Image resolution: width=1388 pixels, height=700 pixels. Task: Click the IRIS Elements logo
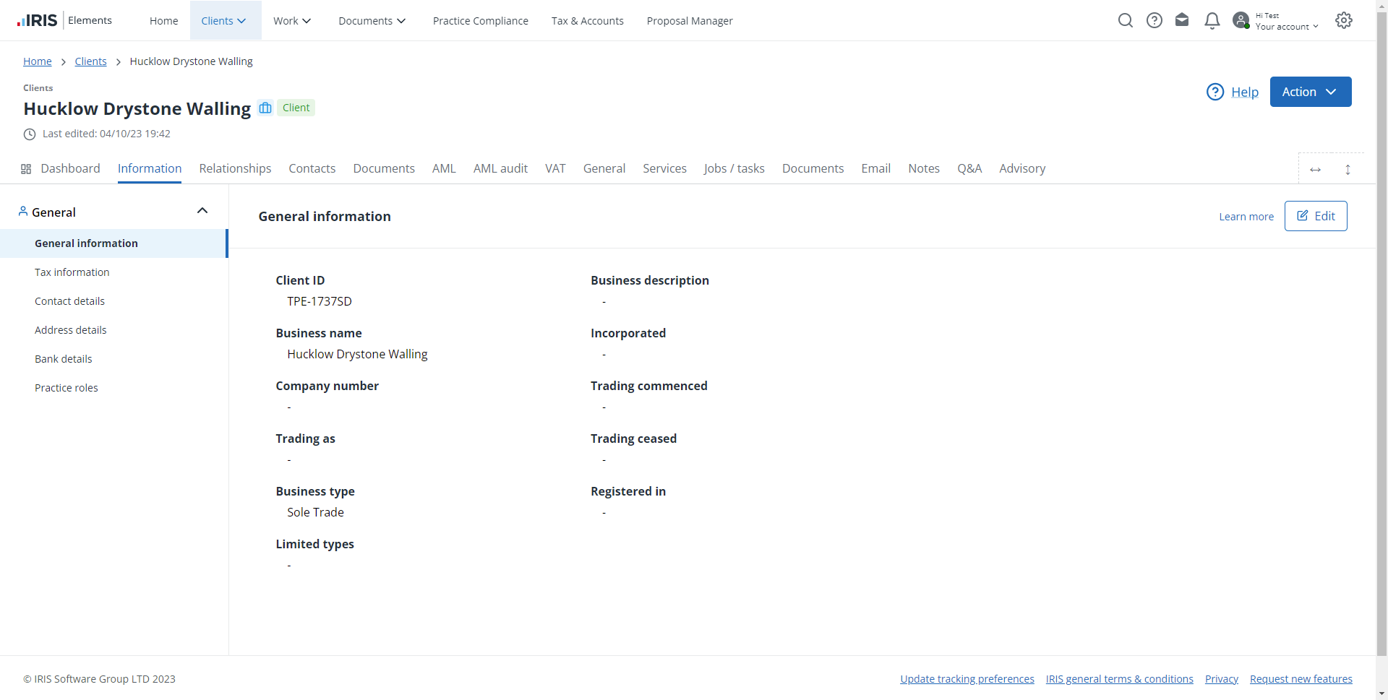pos(64,20)
